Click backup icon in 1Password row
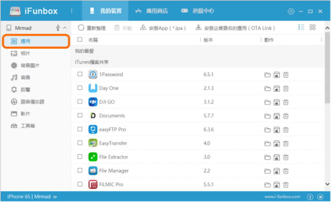This screenshot has height=202, width=331. click(x=276, y=75)
